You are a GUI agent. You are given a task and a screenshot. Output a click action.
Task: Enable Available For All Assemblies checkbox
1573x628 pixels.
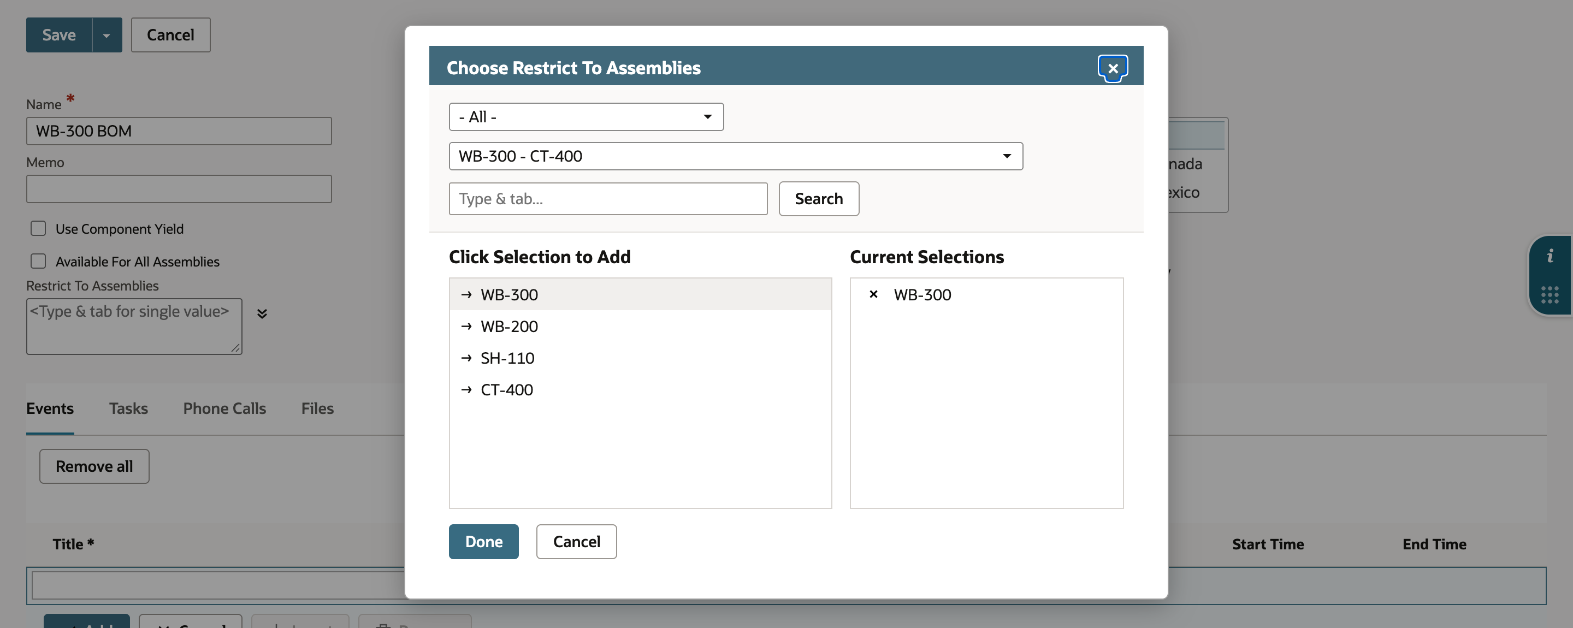point(38,261)
